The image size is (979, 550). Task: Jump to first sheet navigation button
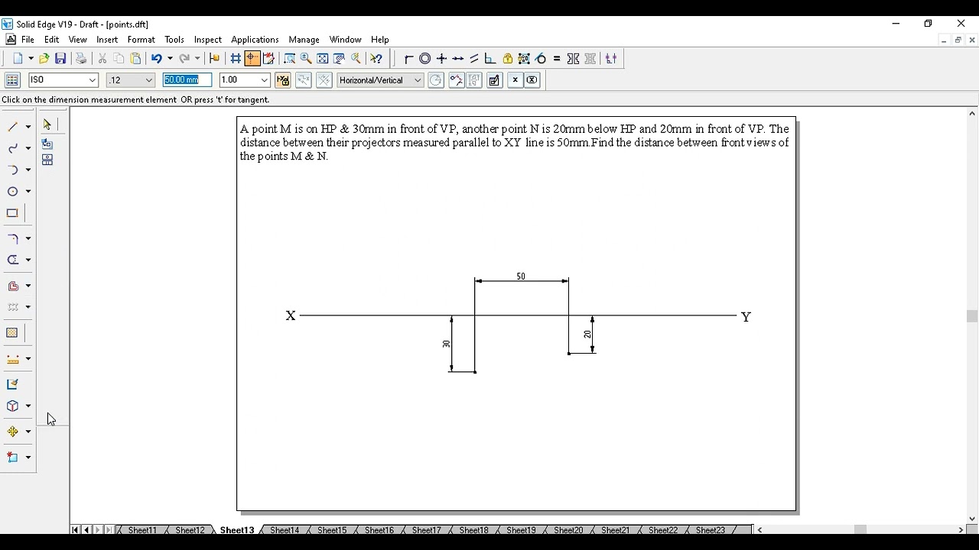tap(75, 530)
